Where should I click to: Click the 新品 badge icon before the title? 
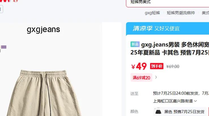135,44
